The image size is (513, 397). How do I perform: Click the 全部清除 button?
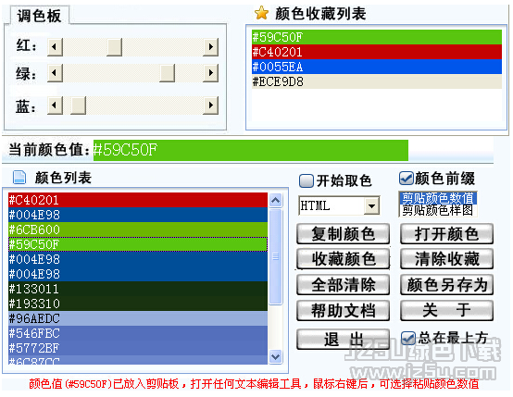coord(343,285)
